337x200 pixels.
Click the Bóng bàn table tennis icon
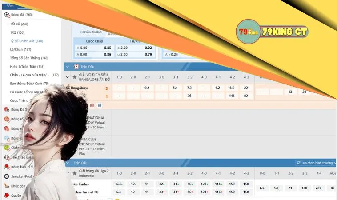click(7, 167)
